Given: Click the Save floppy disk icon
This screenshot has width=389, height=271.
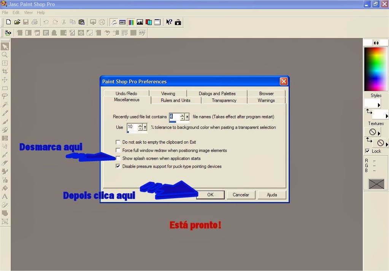Looking at the screenshot, I should click(26, 22).
